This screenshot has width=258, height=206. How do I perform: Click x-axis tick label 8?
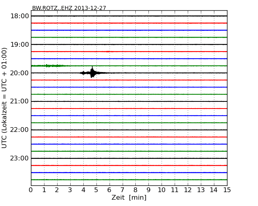pos(135,190)
